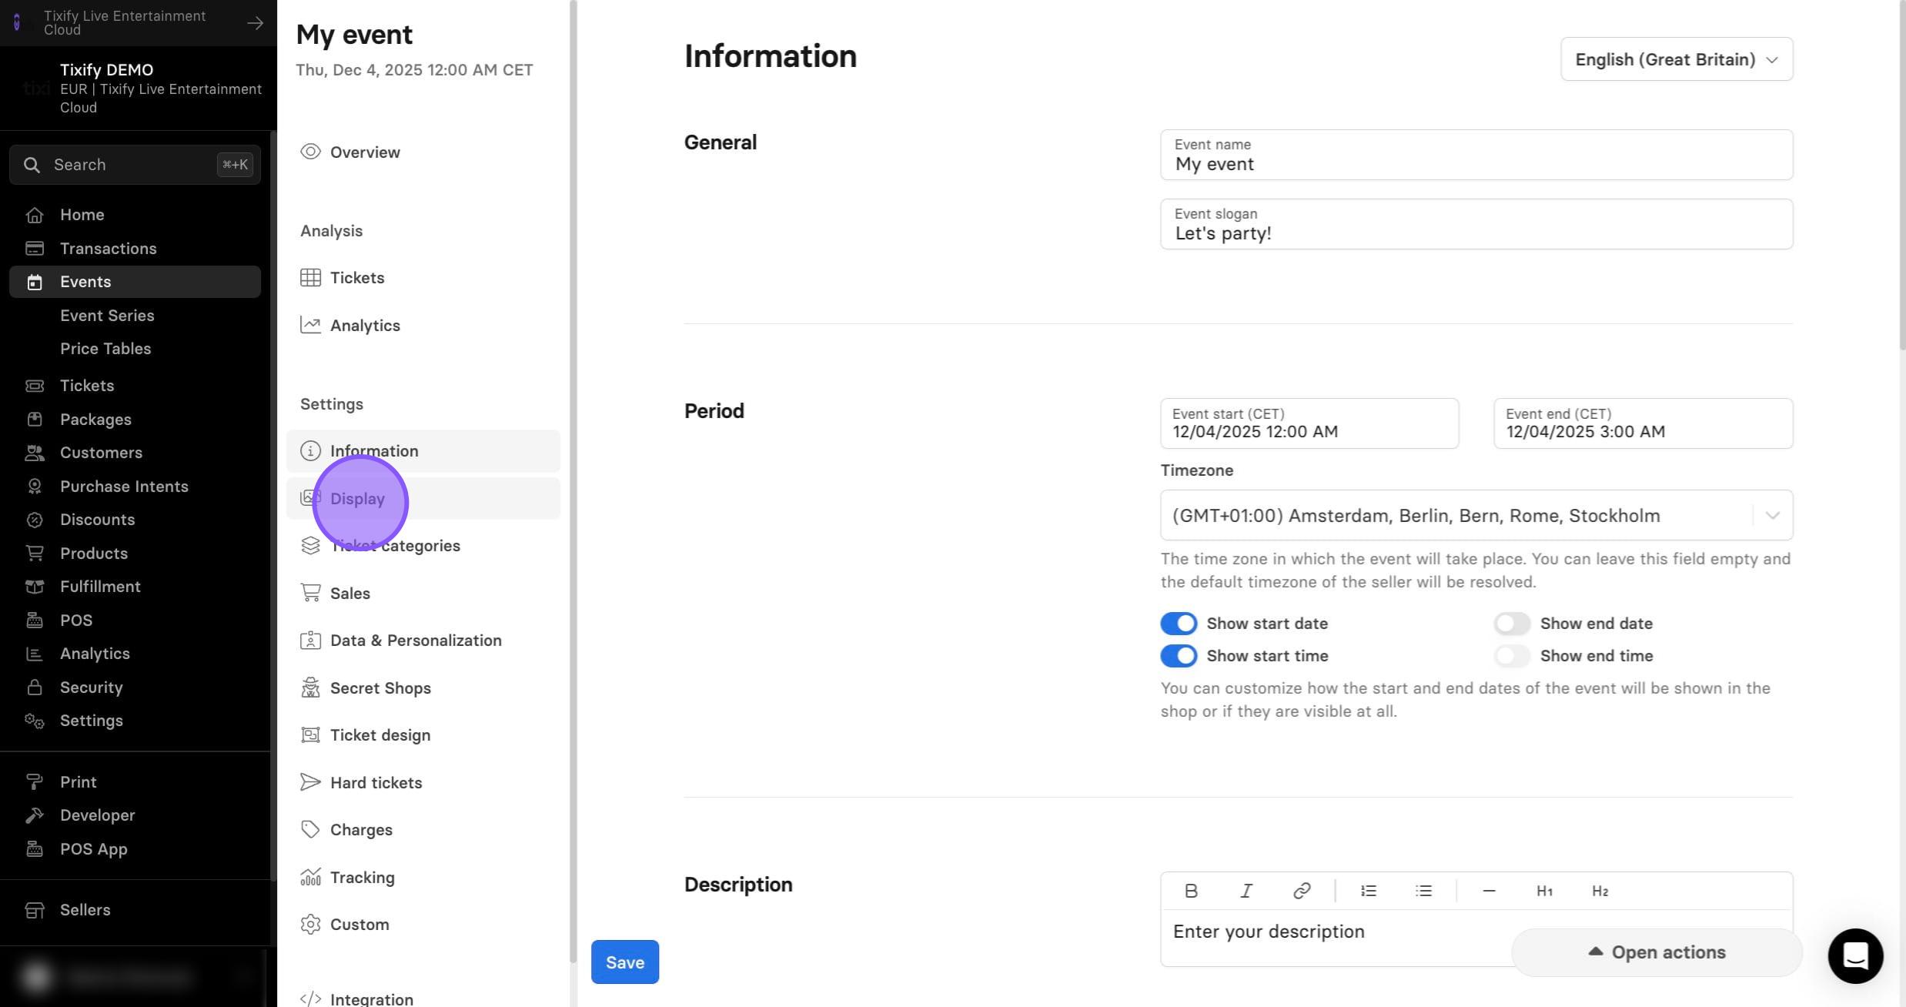Open the Event Series sub-item
This screenshot has width=1906, height=1007.
coord(107,315)
